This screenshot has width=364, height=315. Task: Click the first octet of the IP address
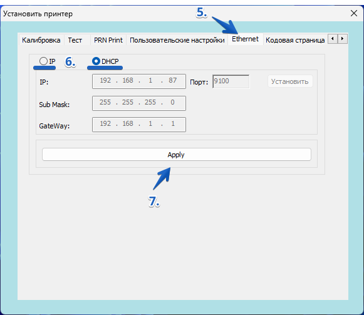pyautogui.click(x=105, y=81)
